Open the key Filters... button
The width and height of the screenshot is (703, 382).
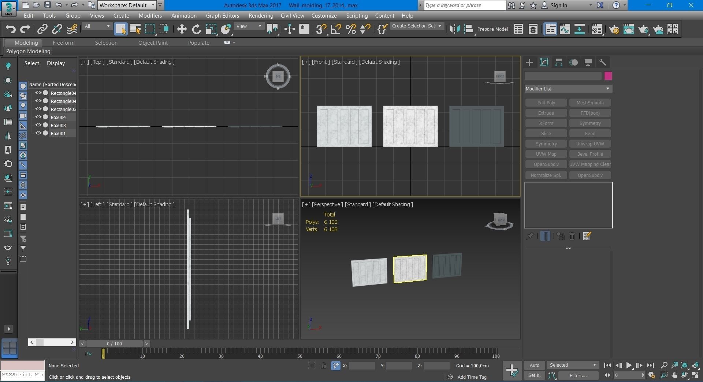tap(578, 375)
